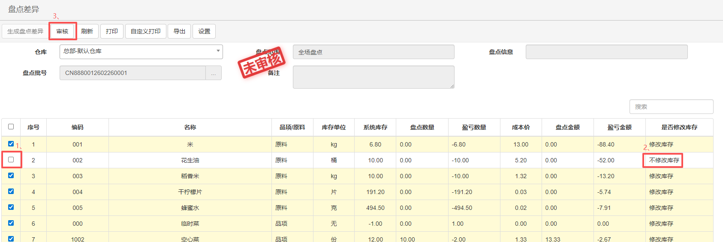Click the 刷新 refresh button
This screenshot has height=242, width=723.
click(x=87, y=31)
